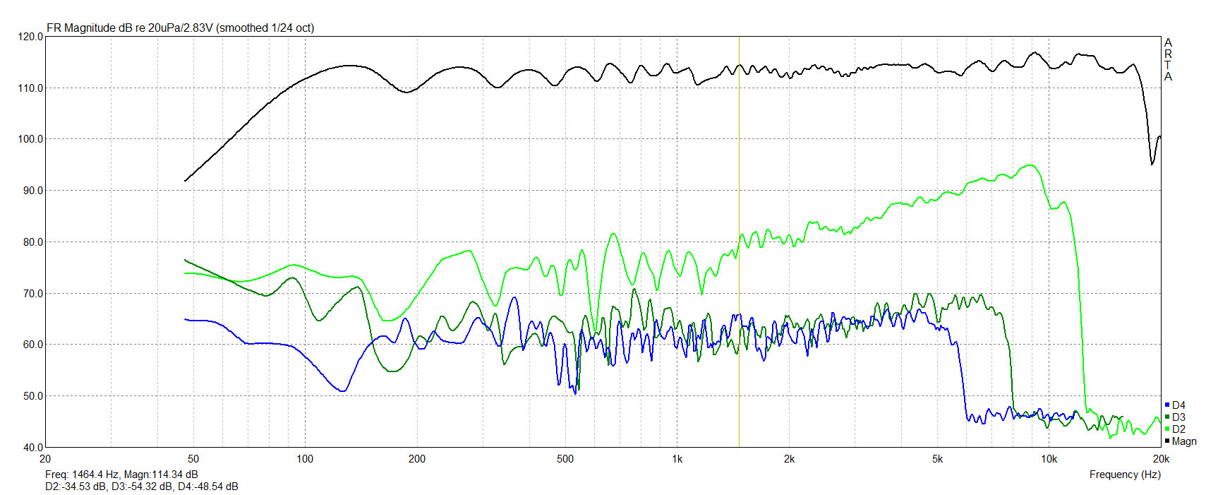Click the light green D2 legend swatch

[1167, 429]
